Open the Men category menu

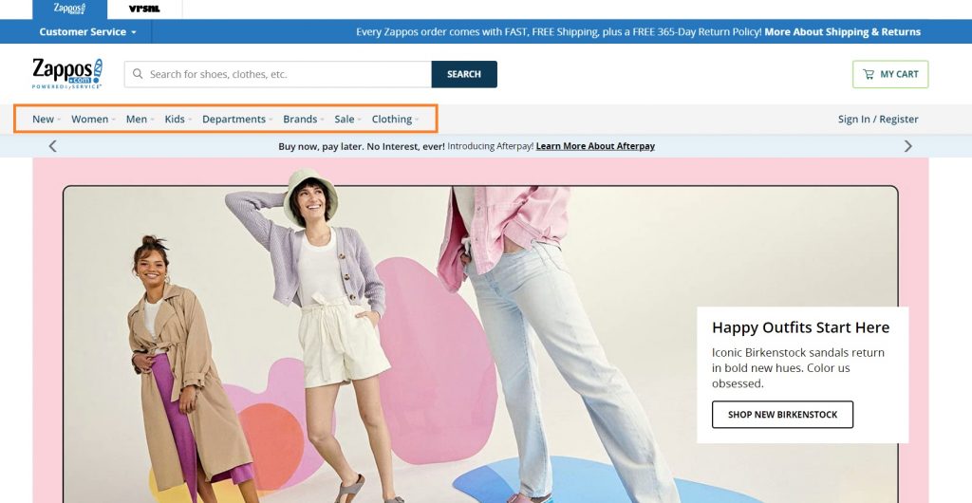tap(140, 120)
